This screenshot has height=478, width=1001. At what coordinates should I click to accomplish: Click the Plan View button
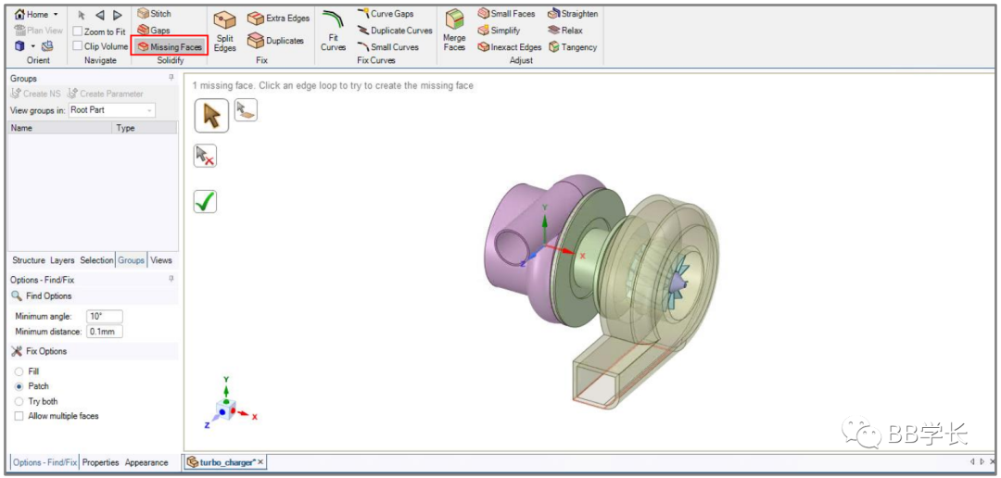pyautogui.click(x=38, y=30)
